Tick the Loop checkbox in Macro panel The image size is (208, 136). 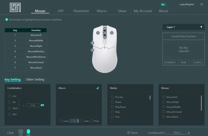(x=61, y=121)
